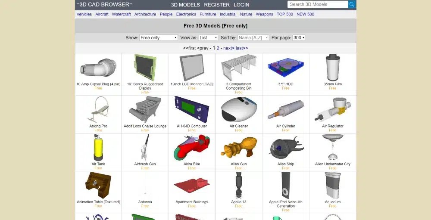Image resolution: width=431 pixels, height=220 pixels.
Task: Open the 35mm Film model image
Action: click(x=333, y=67)
